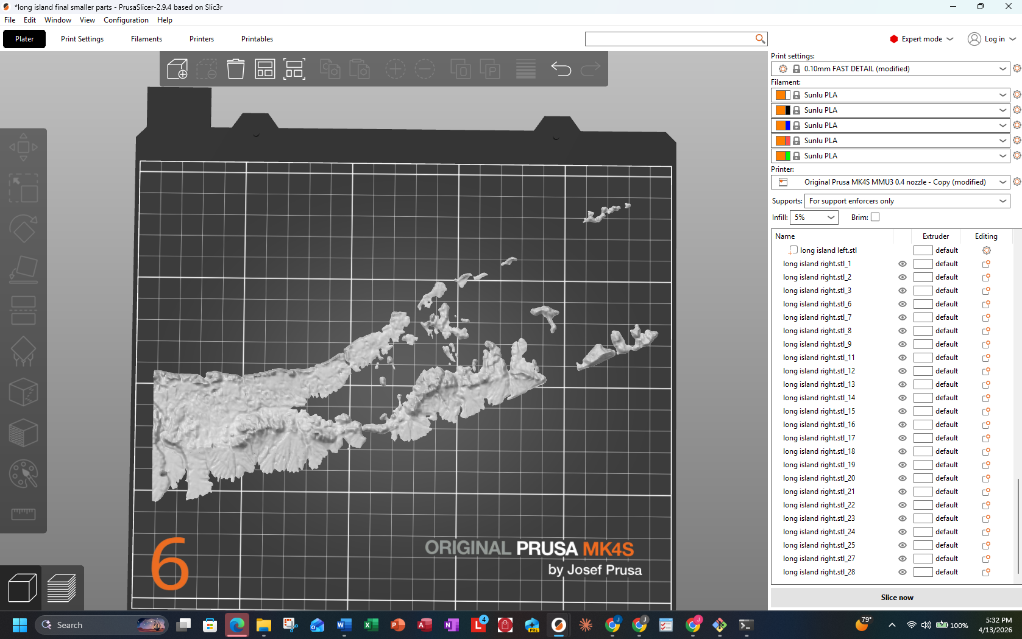Open the first Sunlu PLA filament dropdown

click(890, 95)
